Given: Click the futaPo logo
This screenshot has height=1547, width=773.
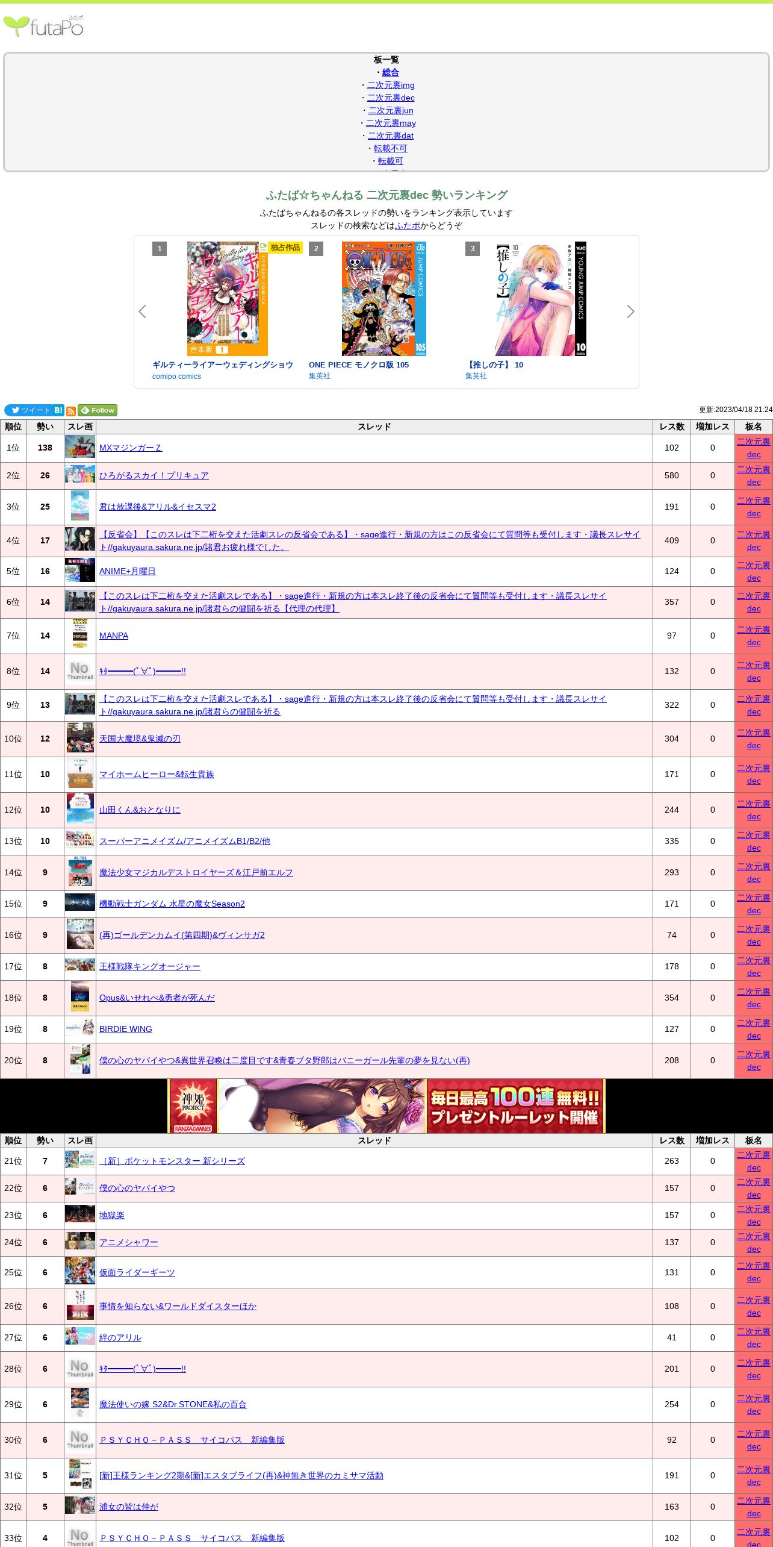Looking at the screenshot, I should 43,27.
